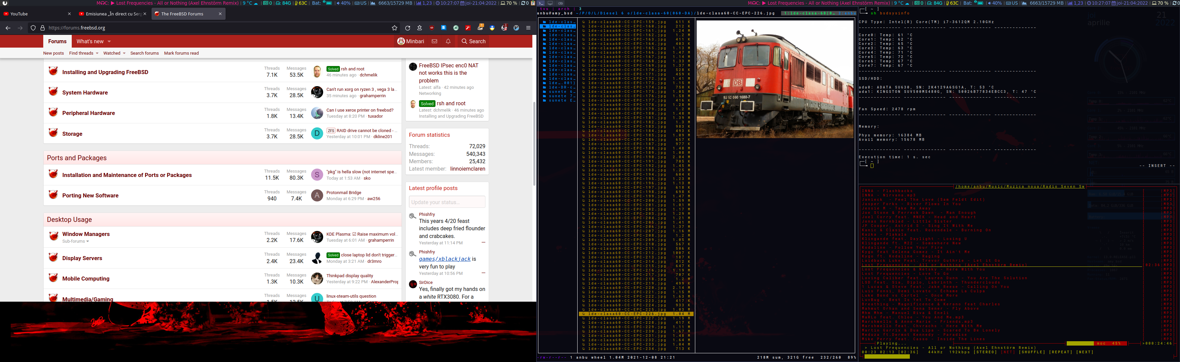
Task: Reload the FreeBSD Forums page
Action: [x=407, y=28]
